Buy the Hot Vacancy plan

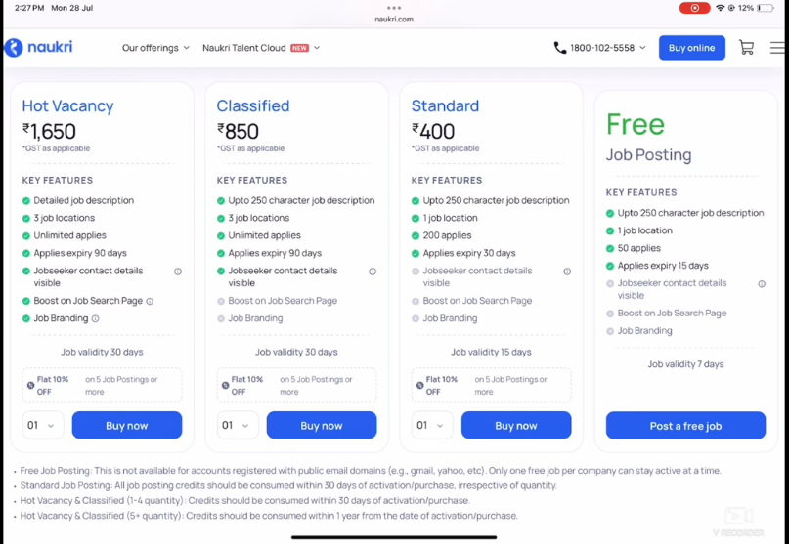click(x=127, y=425)
